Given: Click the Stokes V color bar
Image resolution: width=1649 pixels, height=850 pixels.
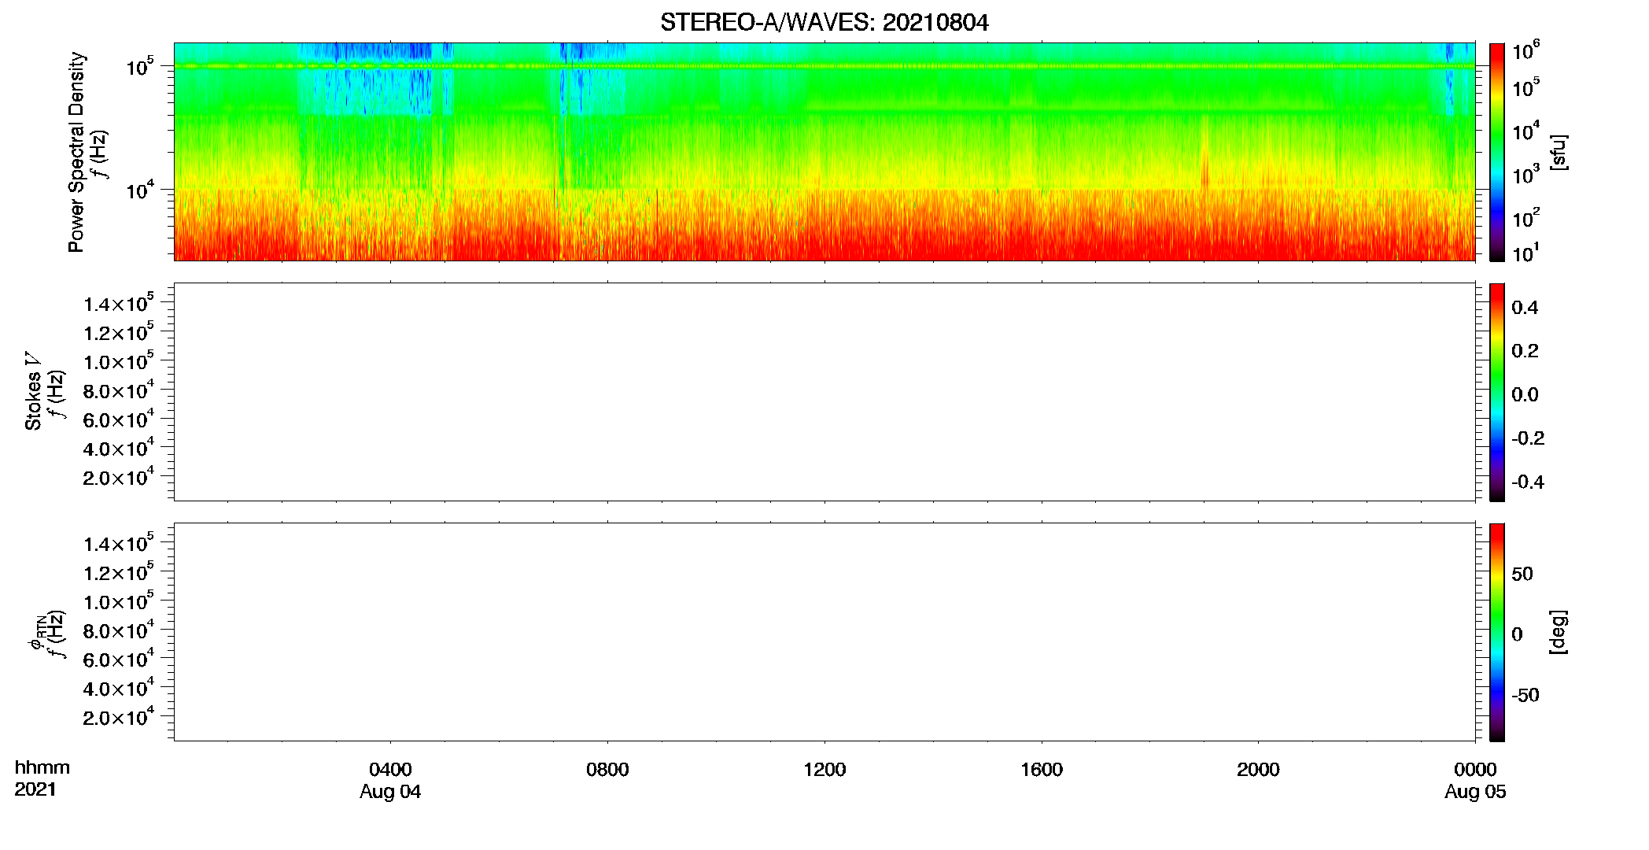Looking at the screenshot, I should [x=1497, y=392].
